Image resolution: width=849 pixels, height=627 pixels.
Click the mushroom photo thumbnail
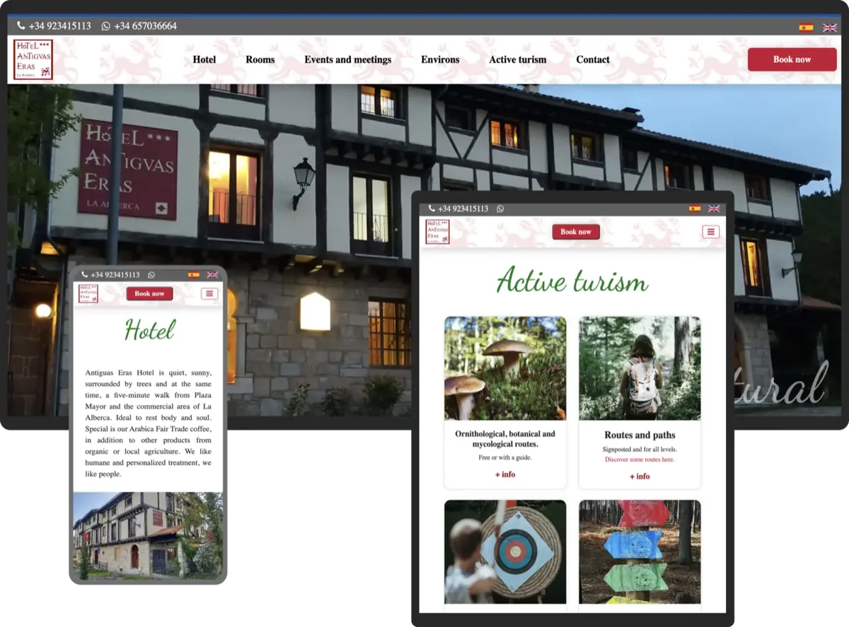505,368
